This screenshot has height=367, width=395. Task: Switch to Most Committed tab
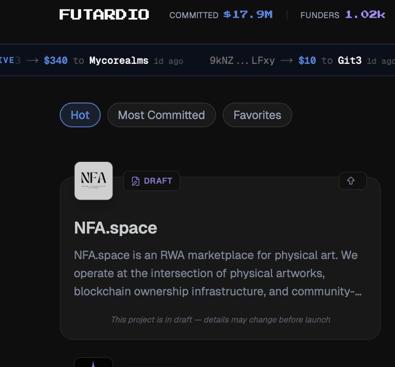[x=162, y=115]
